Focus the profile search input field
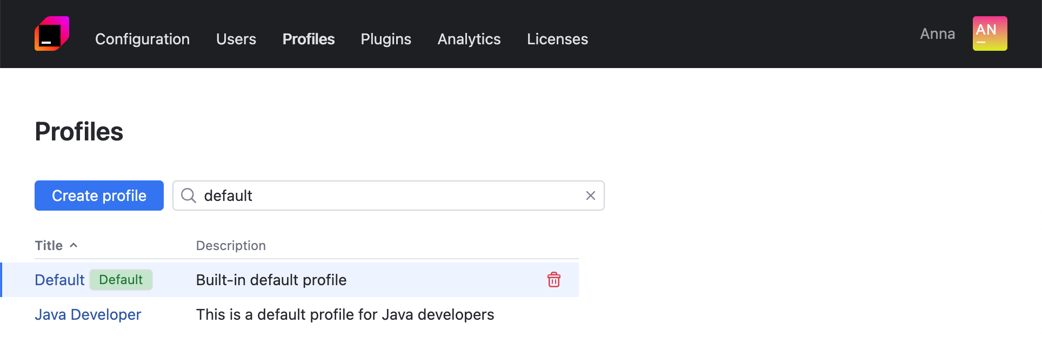The height and width of the screenshot is (350, 1042). pos(389,196)
